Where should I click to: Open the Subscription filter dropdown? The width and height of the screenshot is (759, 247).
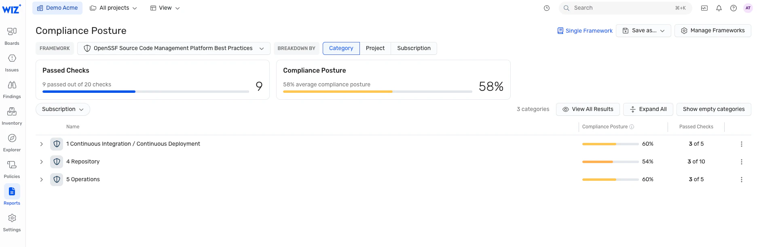click(63, 109)
